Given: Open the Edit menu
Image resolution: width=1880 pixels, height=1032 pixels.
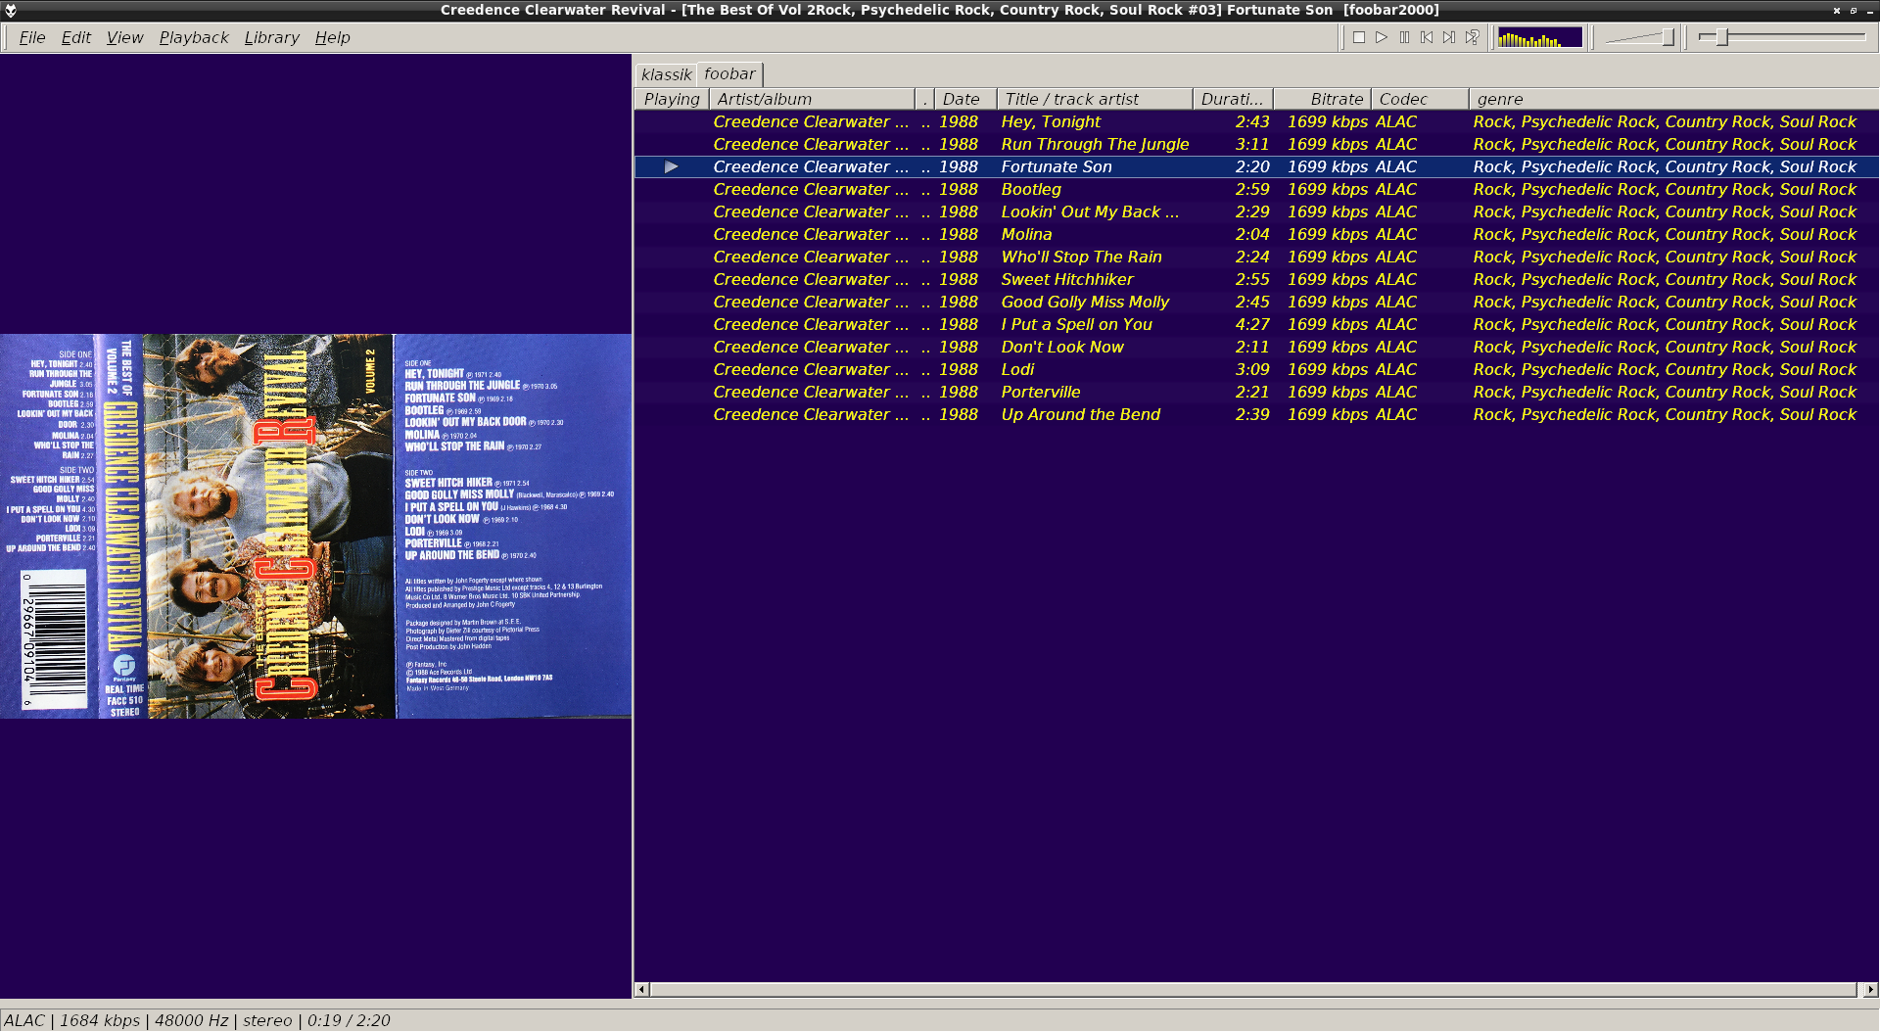Looking at the screenshot, I should point(75,37).
